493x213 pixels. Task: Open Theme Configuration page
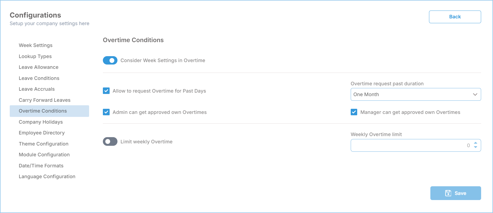(43, 144)
